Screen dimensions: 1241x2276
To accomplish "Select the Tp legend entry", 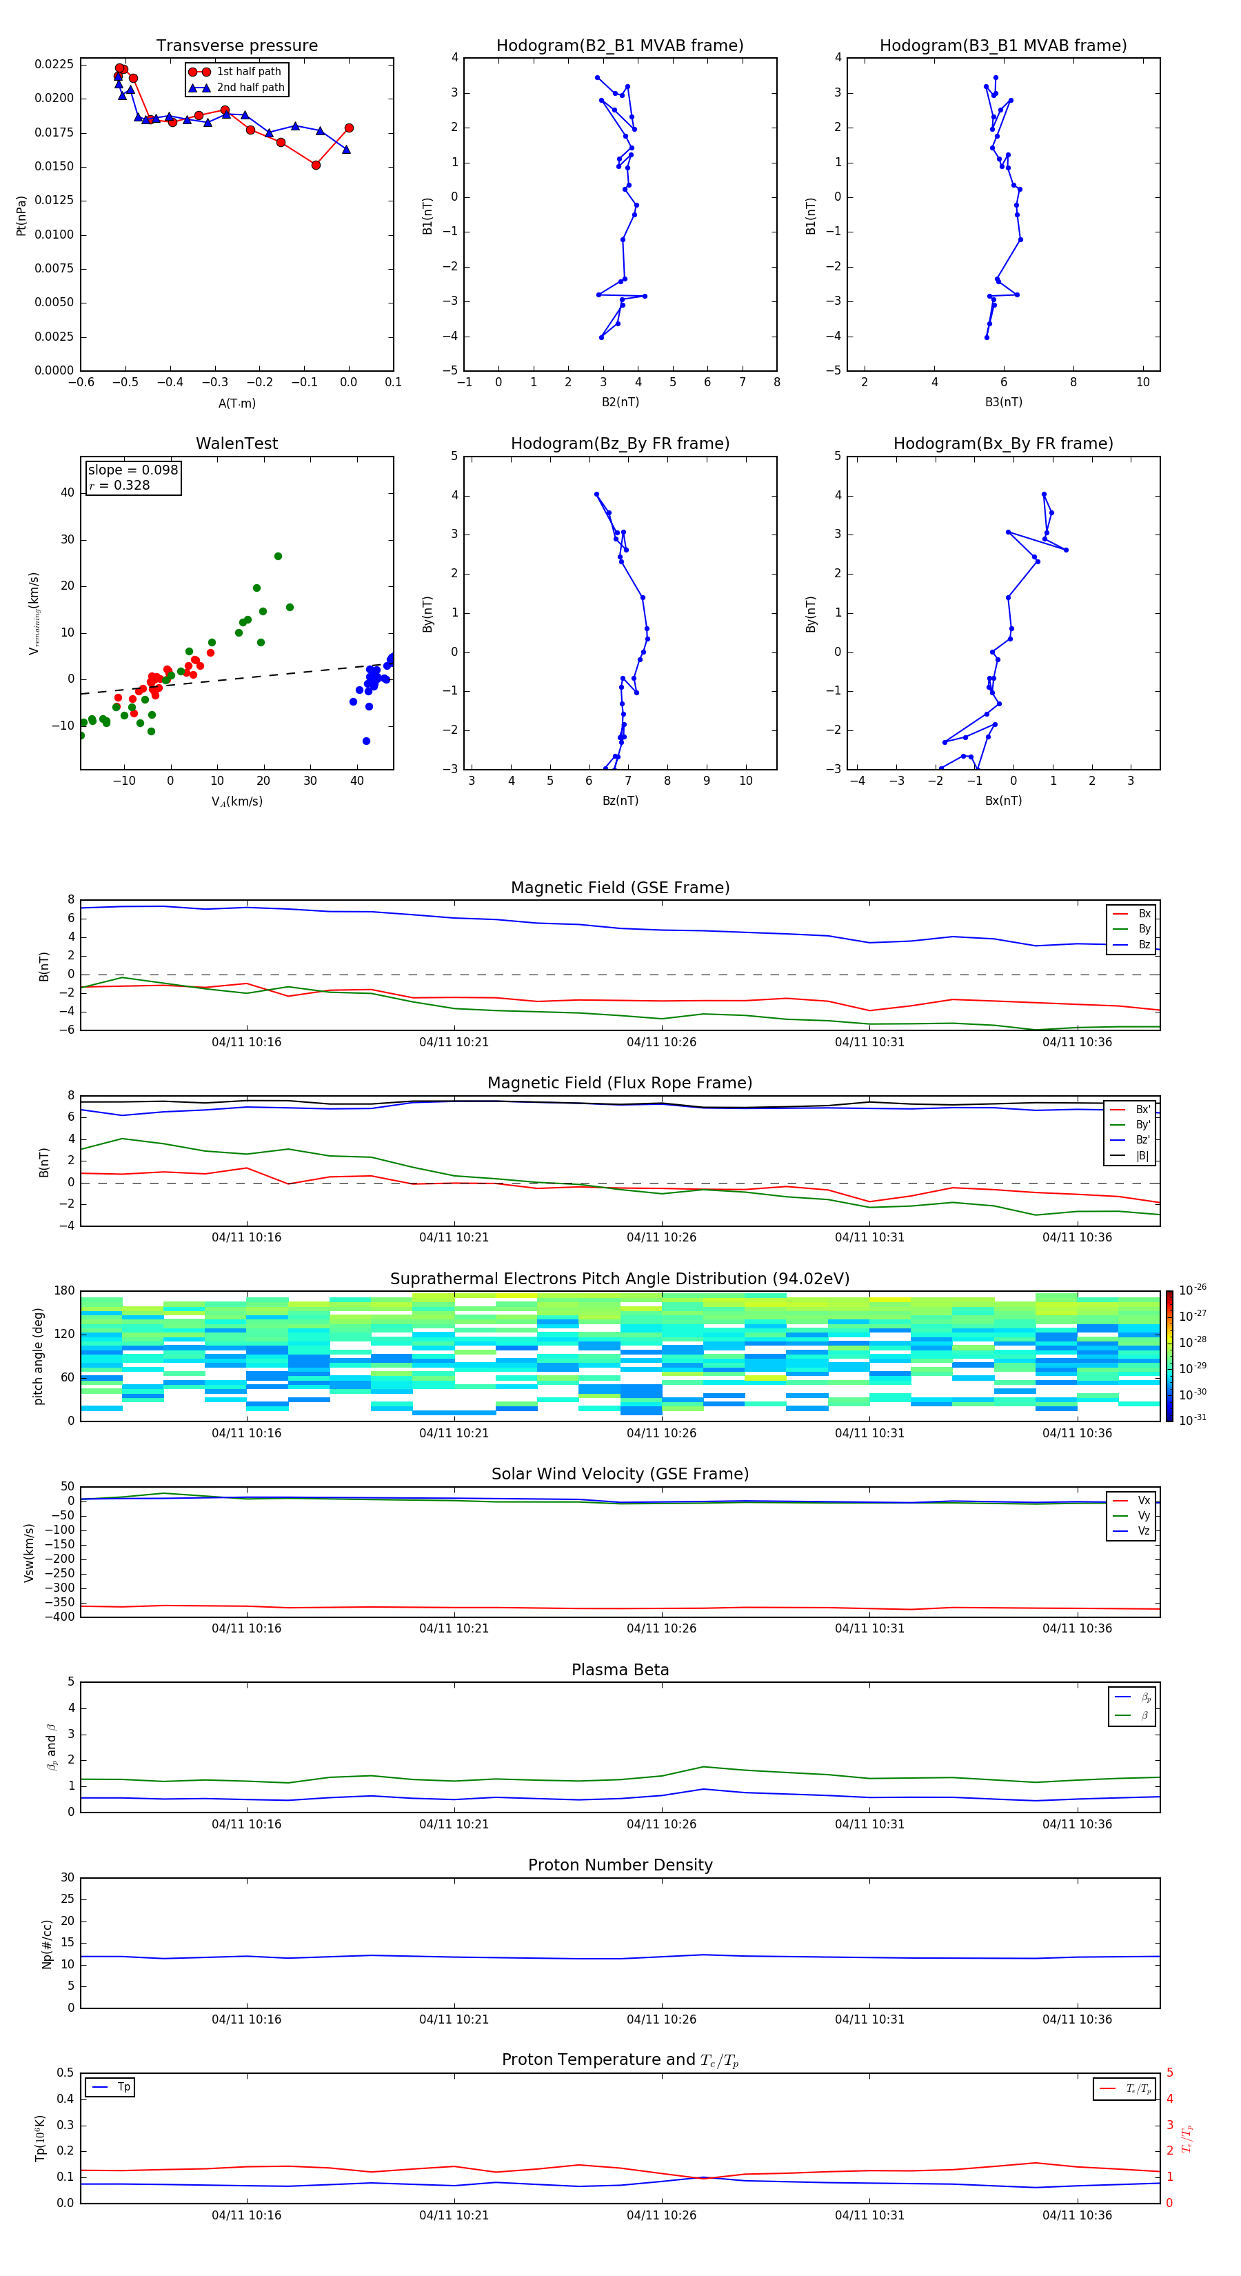I will [110, 2087].
